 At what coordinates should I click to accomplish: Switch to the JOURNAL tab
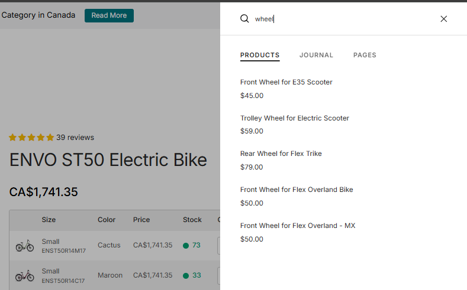pyautogui.click(x=316, y=56)
